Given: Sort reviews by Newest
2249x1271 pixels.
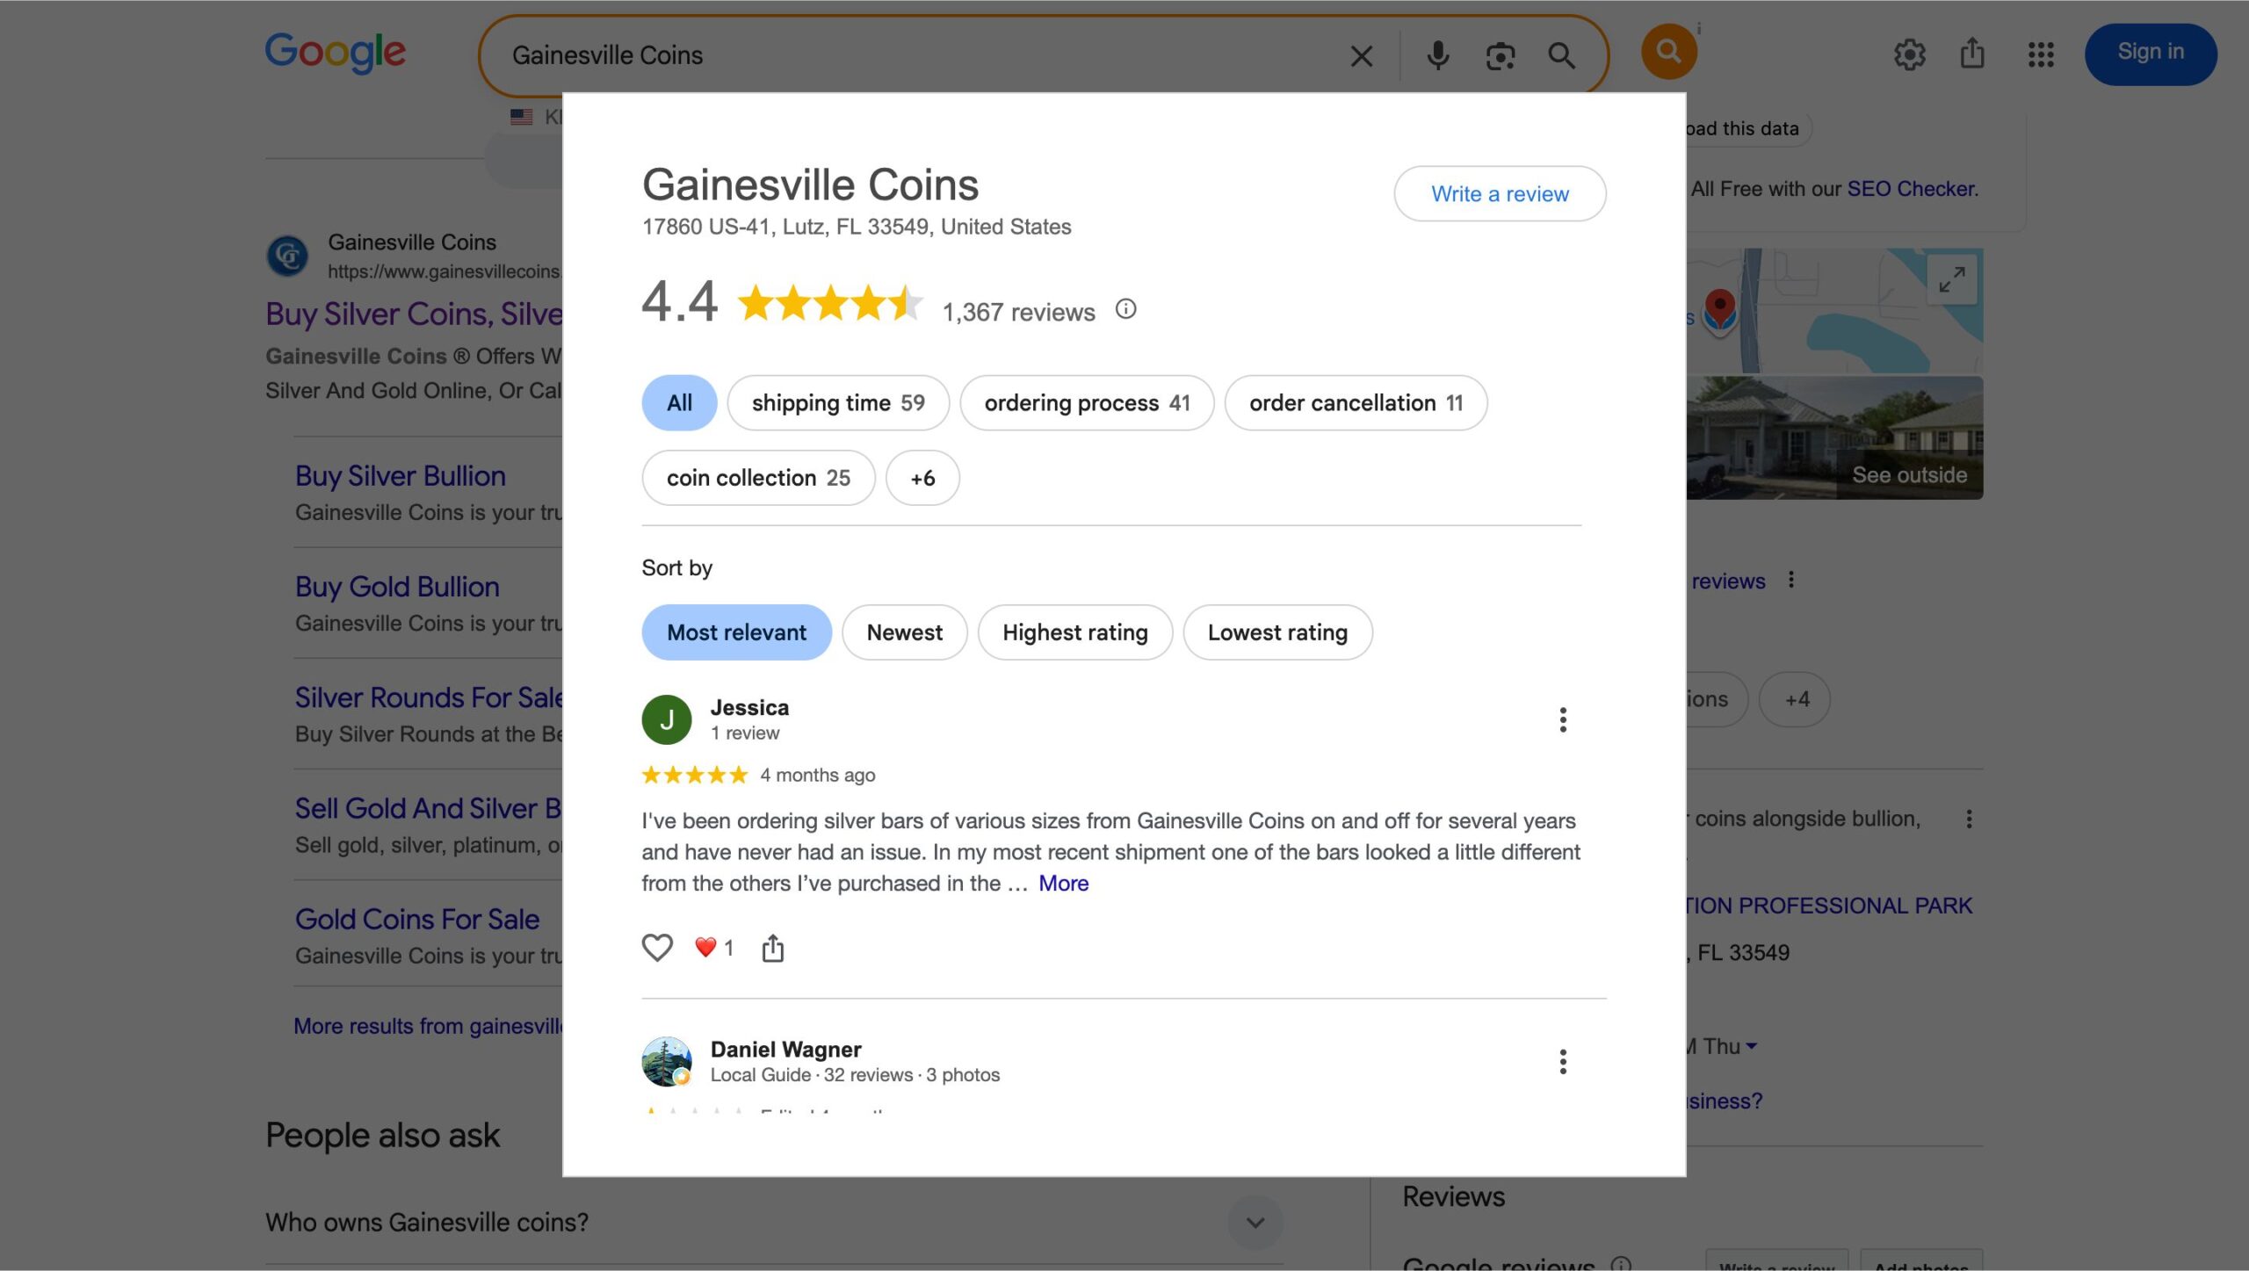Looking at the screenshot, I should (x=904, y=632).
